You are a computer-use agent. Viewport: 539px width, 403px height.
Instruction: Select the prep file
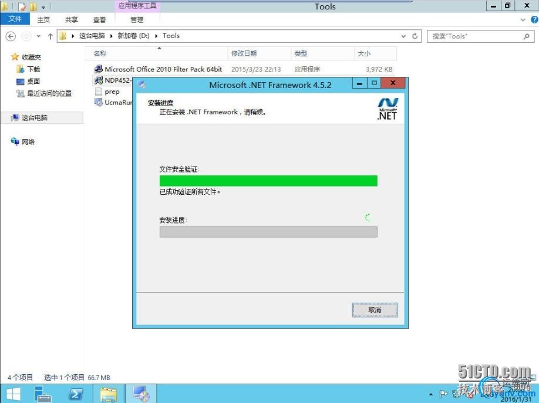[112, 92]
